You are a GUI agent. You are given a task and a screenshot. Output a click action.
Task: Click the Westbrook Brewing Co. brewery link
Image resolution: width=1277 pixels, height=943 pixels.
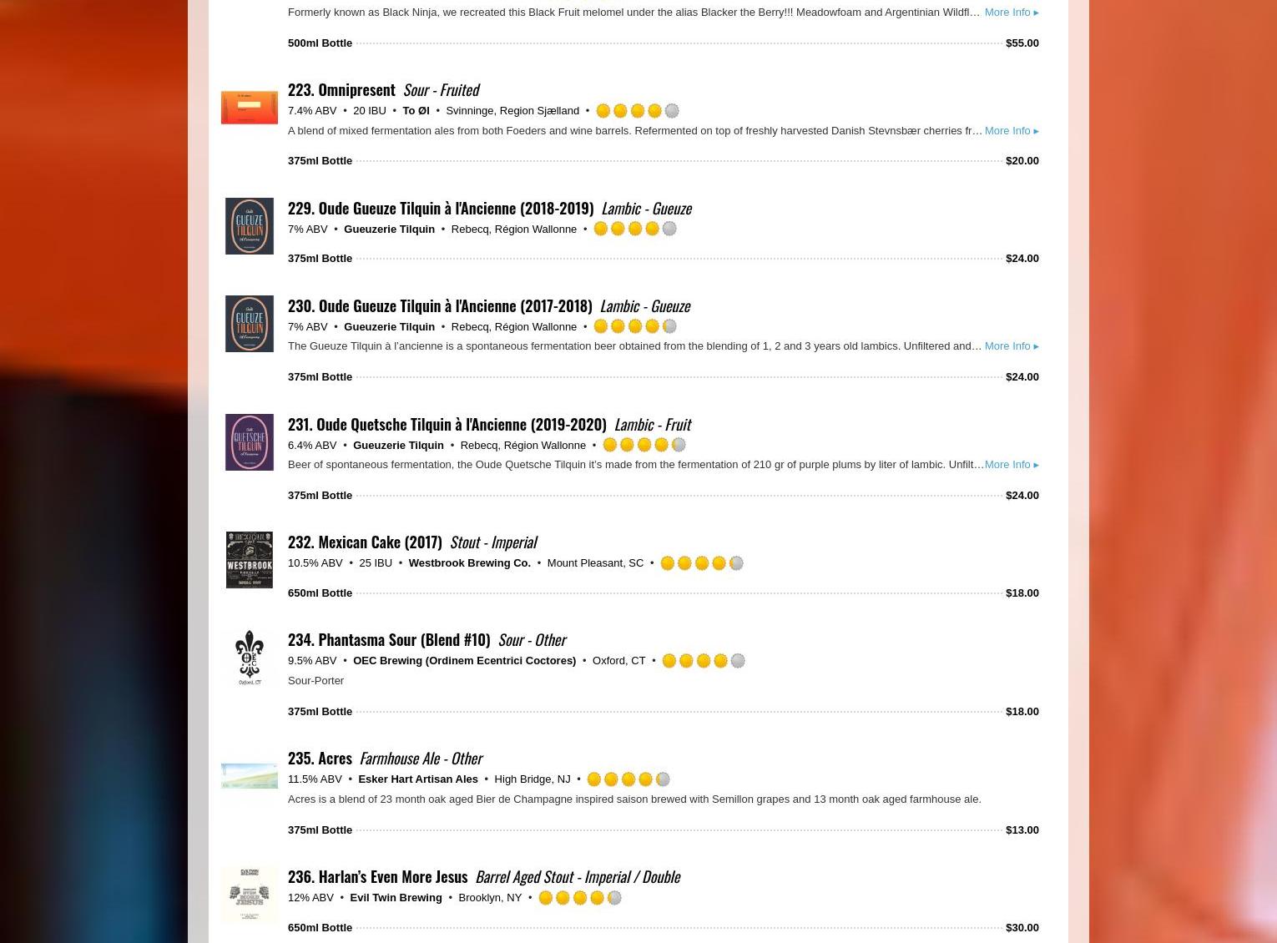[x=469, y=563]
